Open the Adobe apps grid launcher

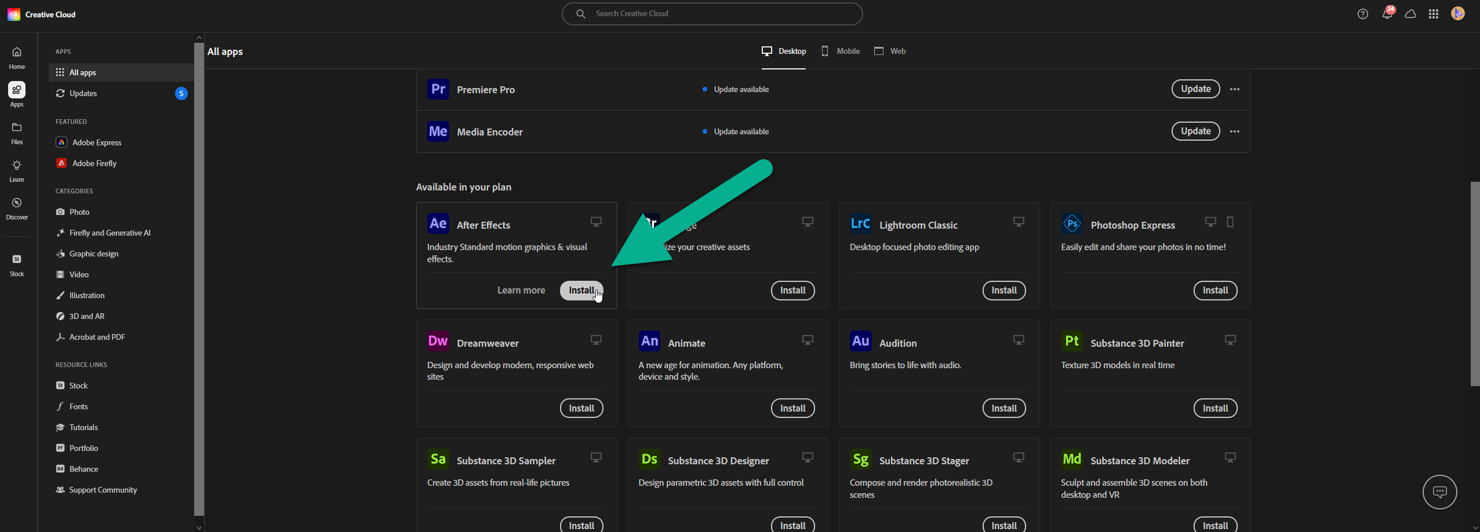click(1434, 14)
